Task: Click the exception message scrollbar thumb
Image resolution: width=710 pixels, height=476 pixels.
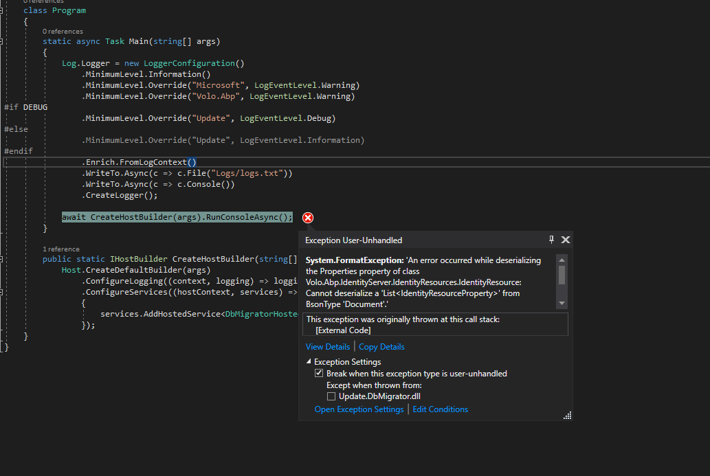Action: click(562, 275)
